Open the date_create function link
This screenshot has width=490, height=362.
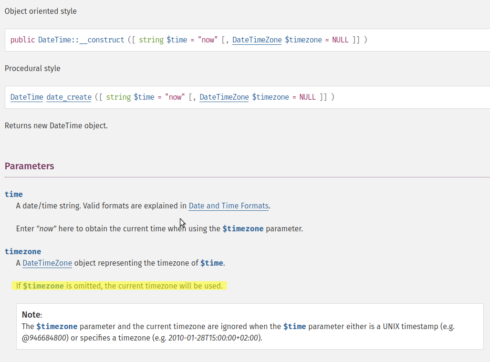68,97
